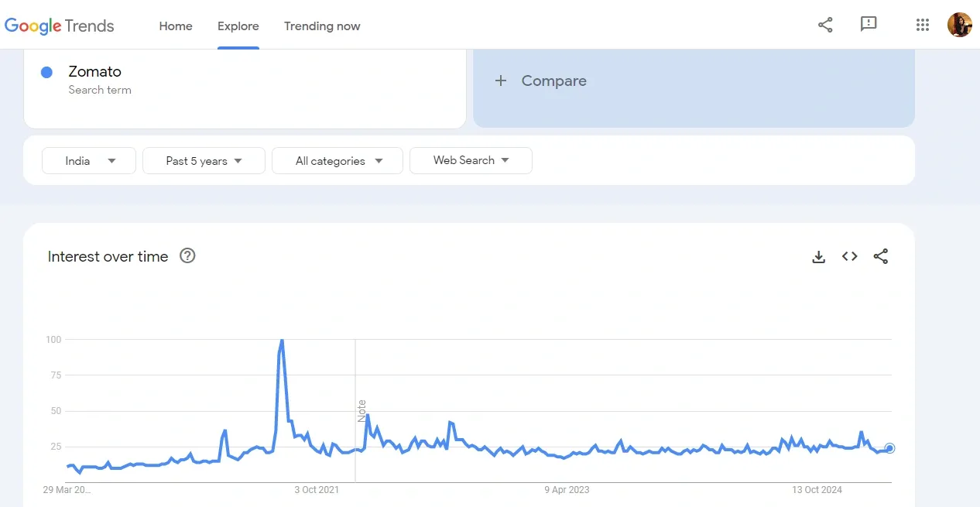Expand the India region dropdown

pos(89,161)
